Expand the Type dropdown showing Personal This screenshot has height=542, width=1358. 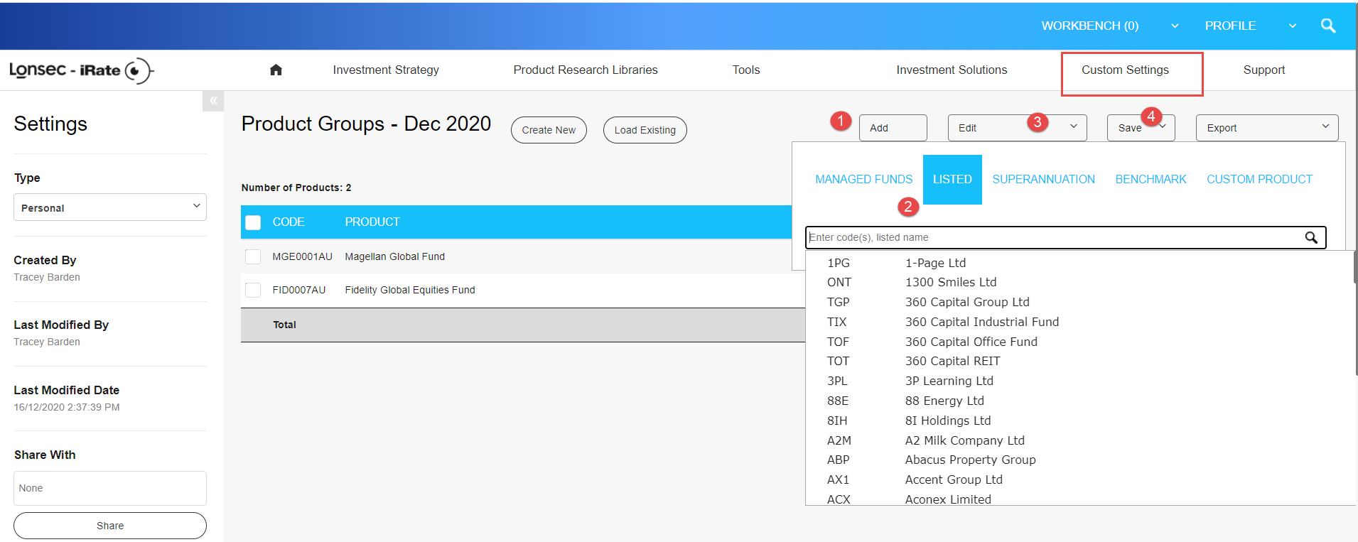point(110,207)
